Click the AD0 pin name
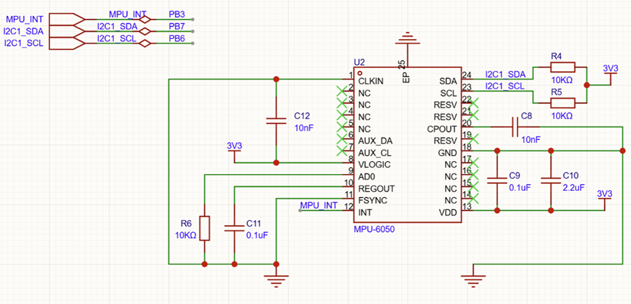Screen dimensions: 631x304 (x=366, y=176)
